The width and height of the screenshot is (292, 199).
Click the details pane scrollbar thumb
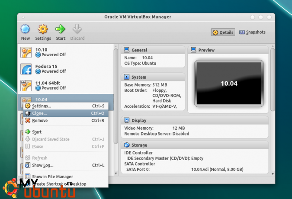pyautogui.click(x=273, y=80)
